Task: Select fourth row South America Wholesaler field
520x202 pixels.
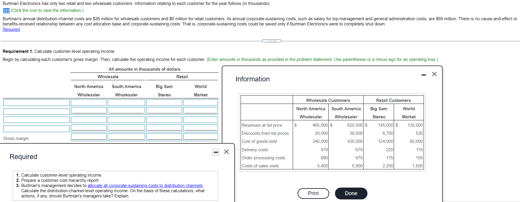Action: click(126, 128)
